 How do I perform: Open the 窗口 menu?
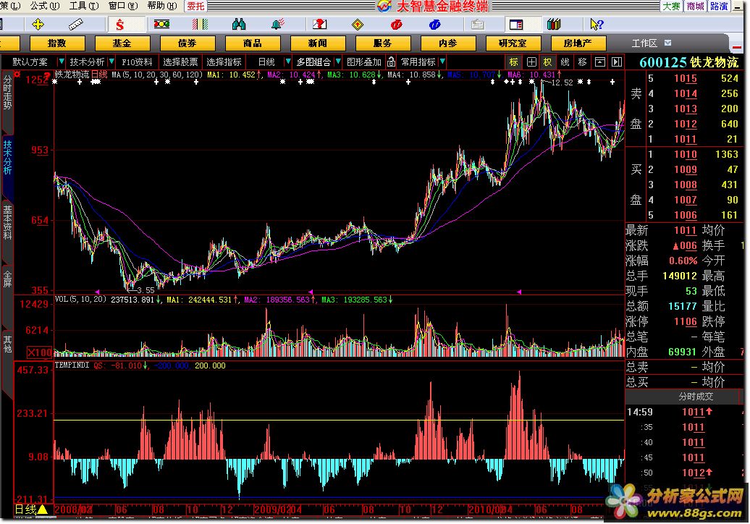click(123, 6)
